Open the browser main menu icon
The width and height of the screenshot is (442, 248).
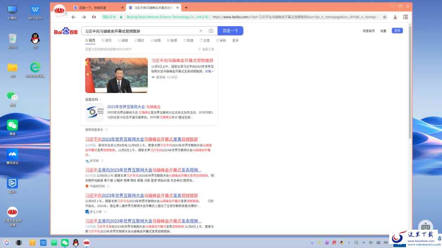[405, 17]
